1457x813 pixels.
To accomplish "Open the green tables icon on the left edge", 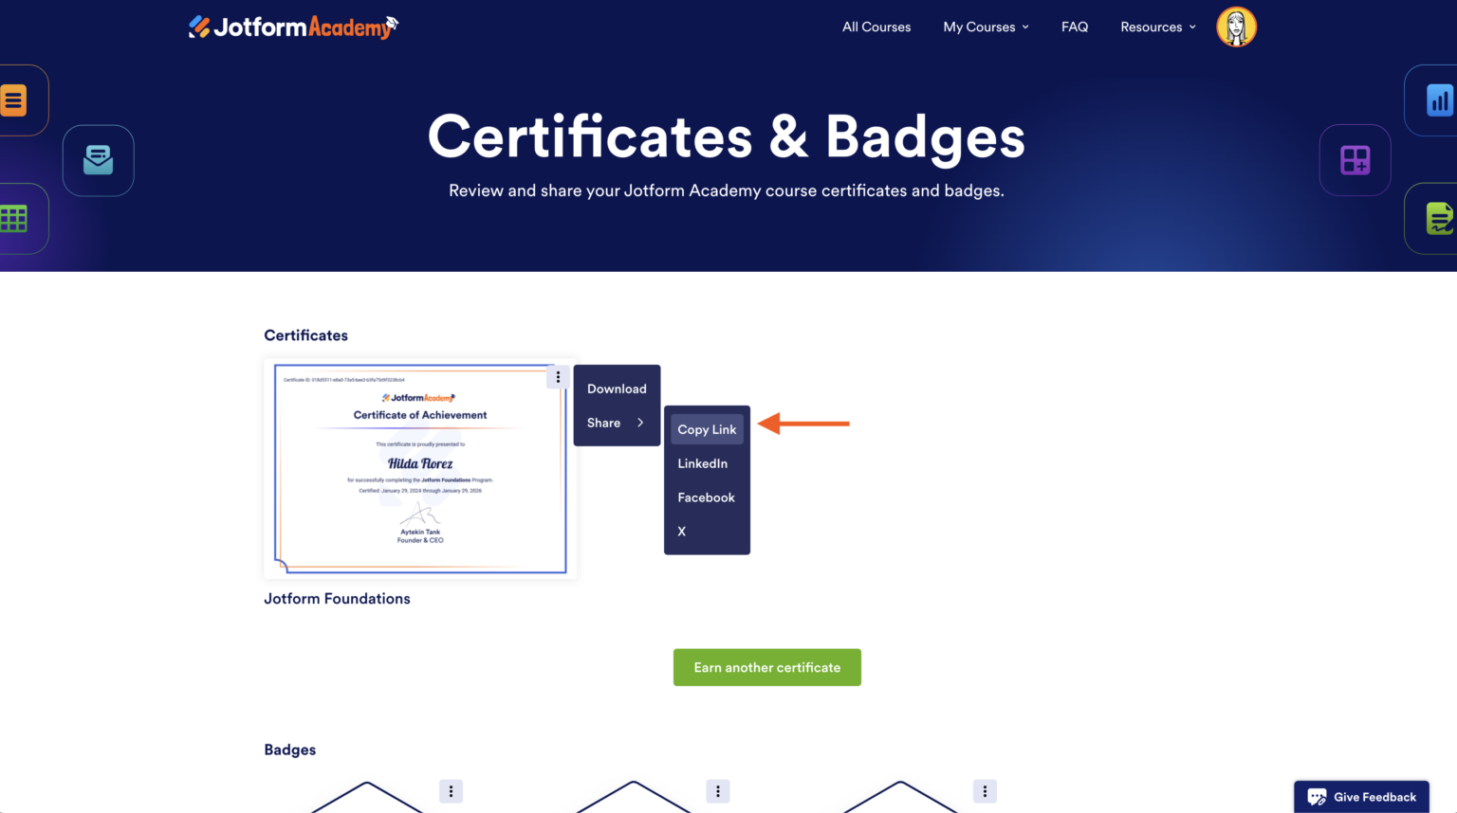I will [13, 218].
